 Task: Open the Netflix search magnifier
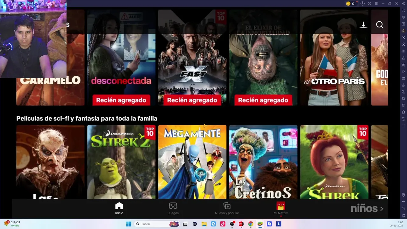(x=379, y=24)
